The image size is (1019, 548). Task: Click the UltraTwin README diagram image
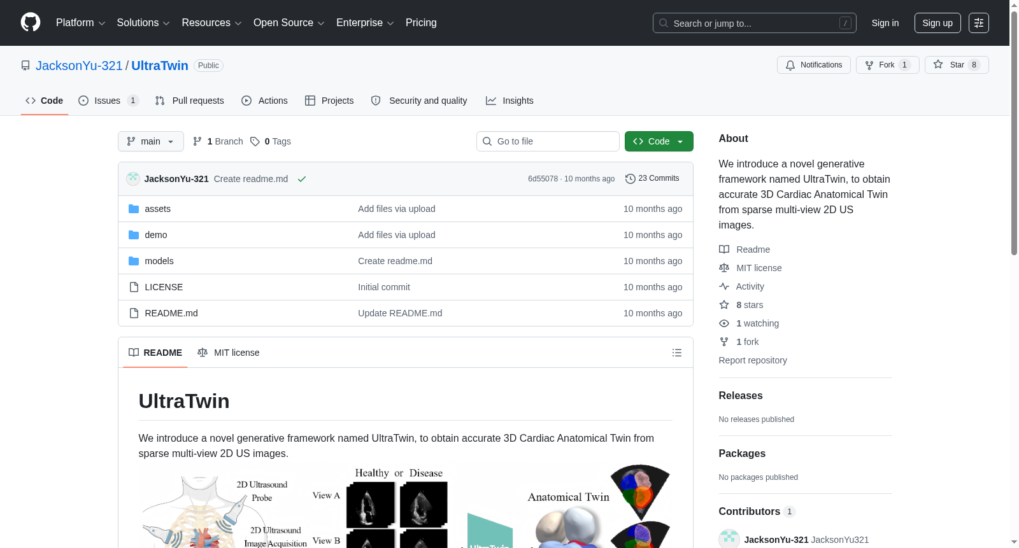tap(405, 507)
